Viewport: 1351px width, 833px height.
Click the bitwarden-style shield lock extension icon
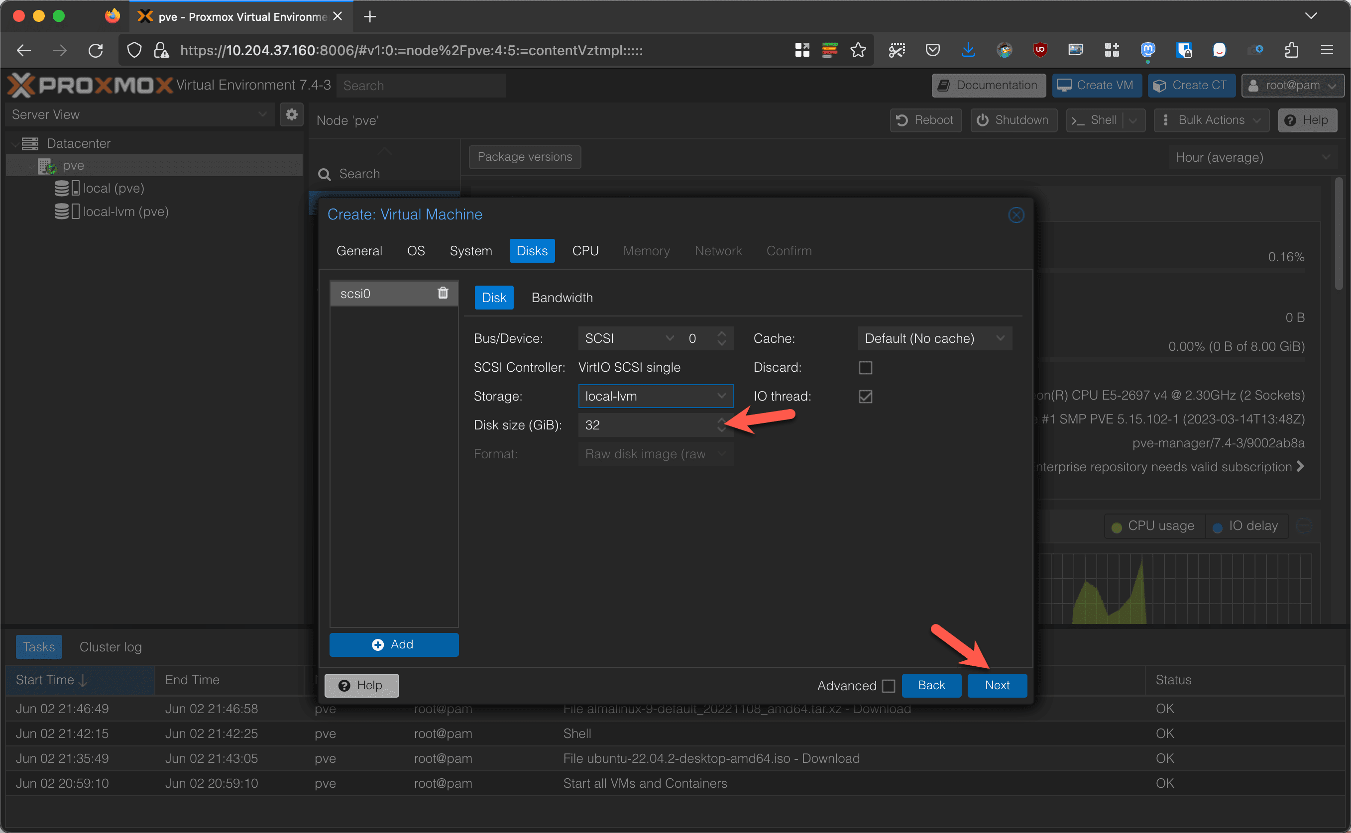[1184, 50]
